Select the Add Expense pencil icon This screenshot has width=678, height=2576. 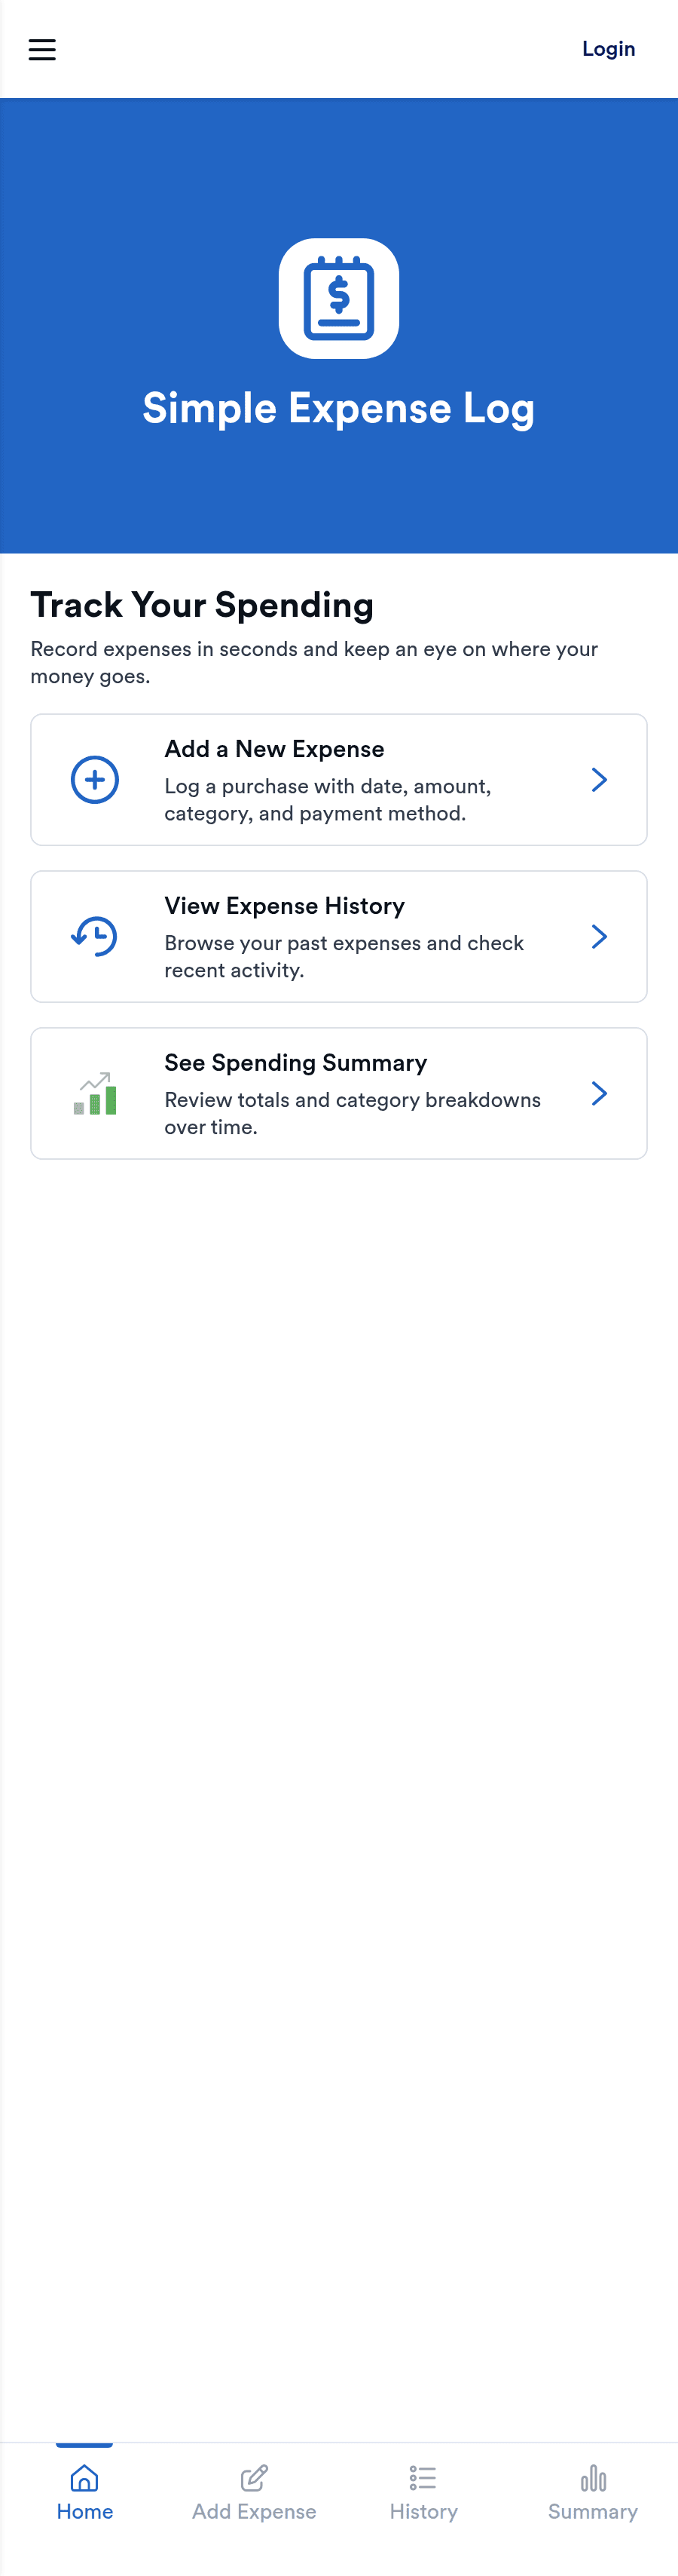[x=255, y=2478]
